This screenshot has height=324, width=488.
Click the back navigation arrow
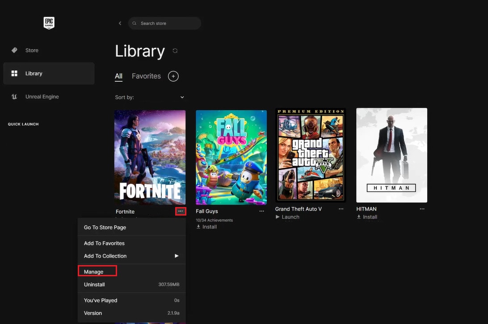120,23
